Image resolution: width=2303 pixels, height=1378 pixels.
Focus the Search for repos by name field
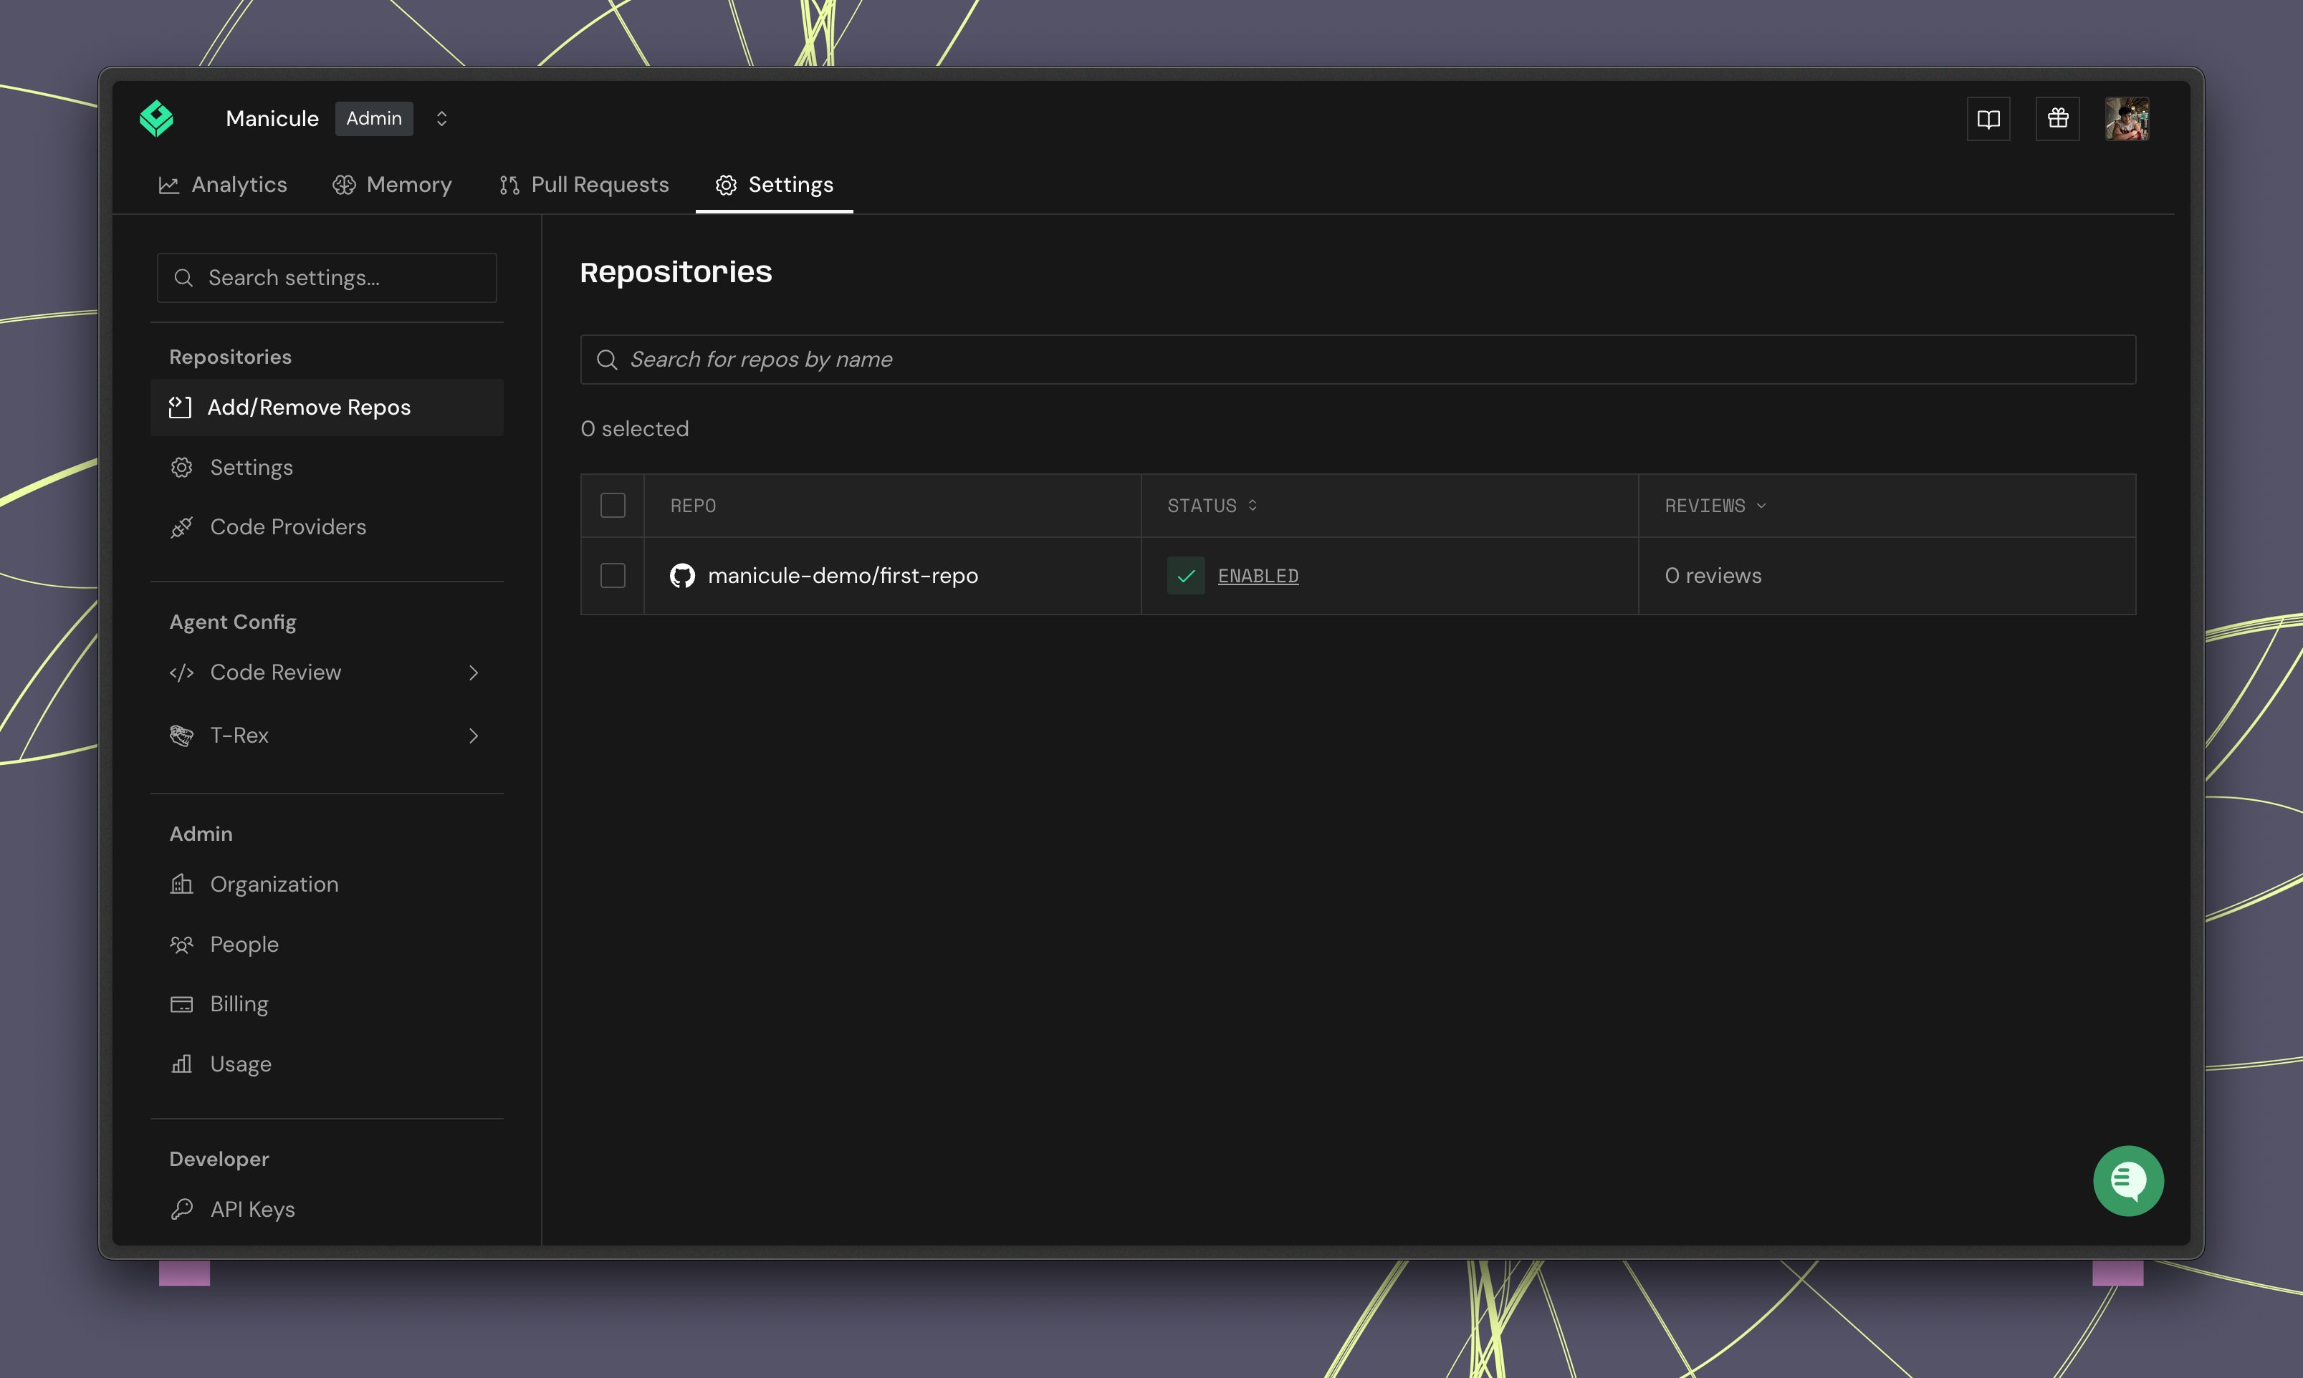coord(1358,360)
